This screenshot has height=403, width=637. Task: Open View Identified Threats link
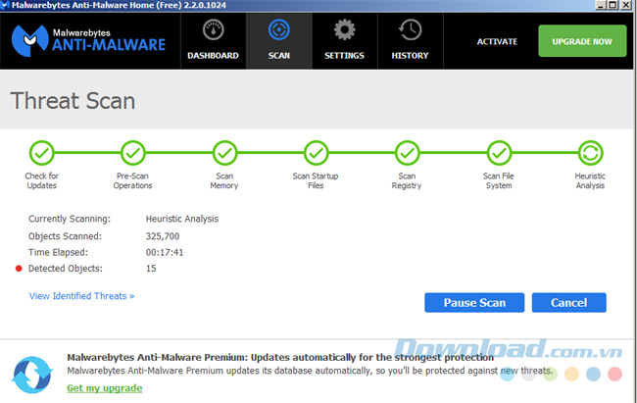81,295
